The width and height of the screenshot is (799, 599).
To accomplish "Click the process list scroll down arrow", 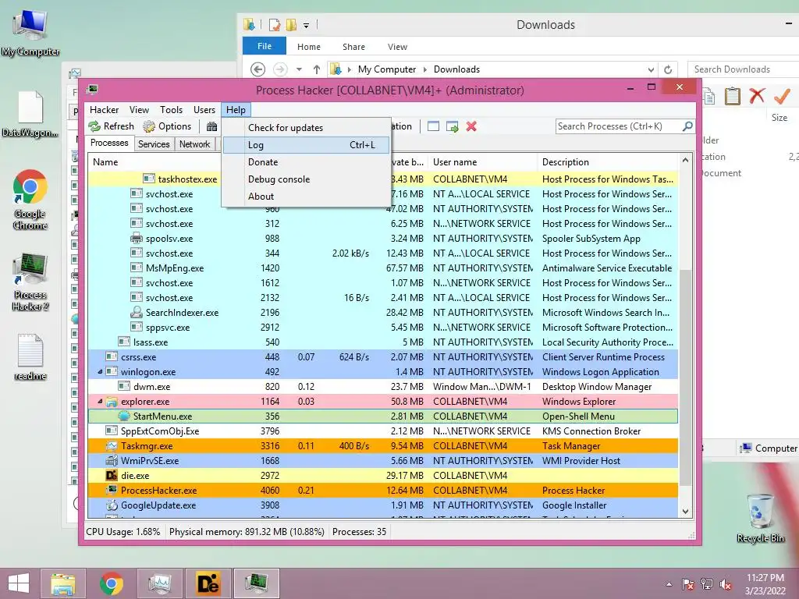I will click(x=685, y=512).
